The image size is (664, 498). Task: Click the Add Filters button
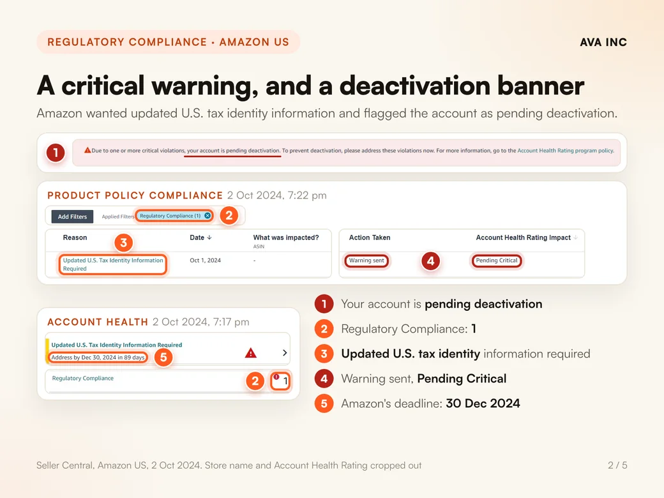[72, 216]
